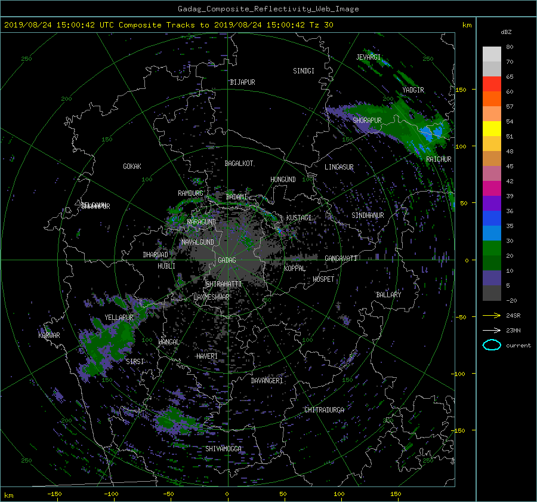Click the dBZ legend heading
This screenshot has width=537, height=502.
pyautogui.click(x=506, y=32)
